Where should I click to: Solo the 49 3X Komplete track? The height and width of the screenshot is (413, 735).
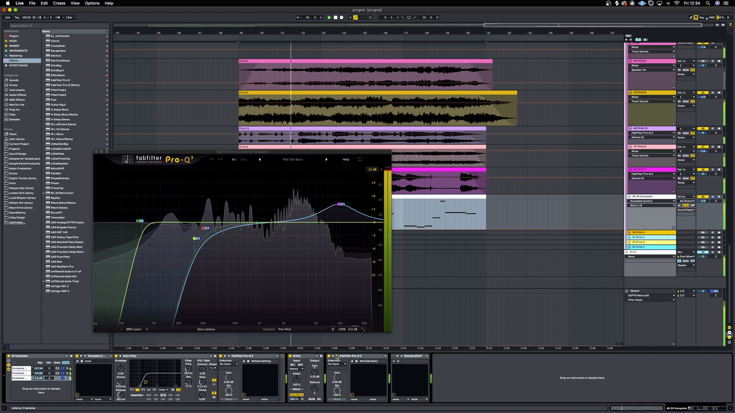712,197
